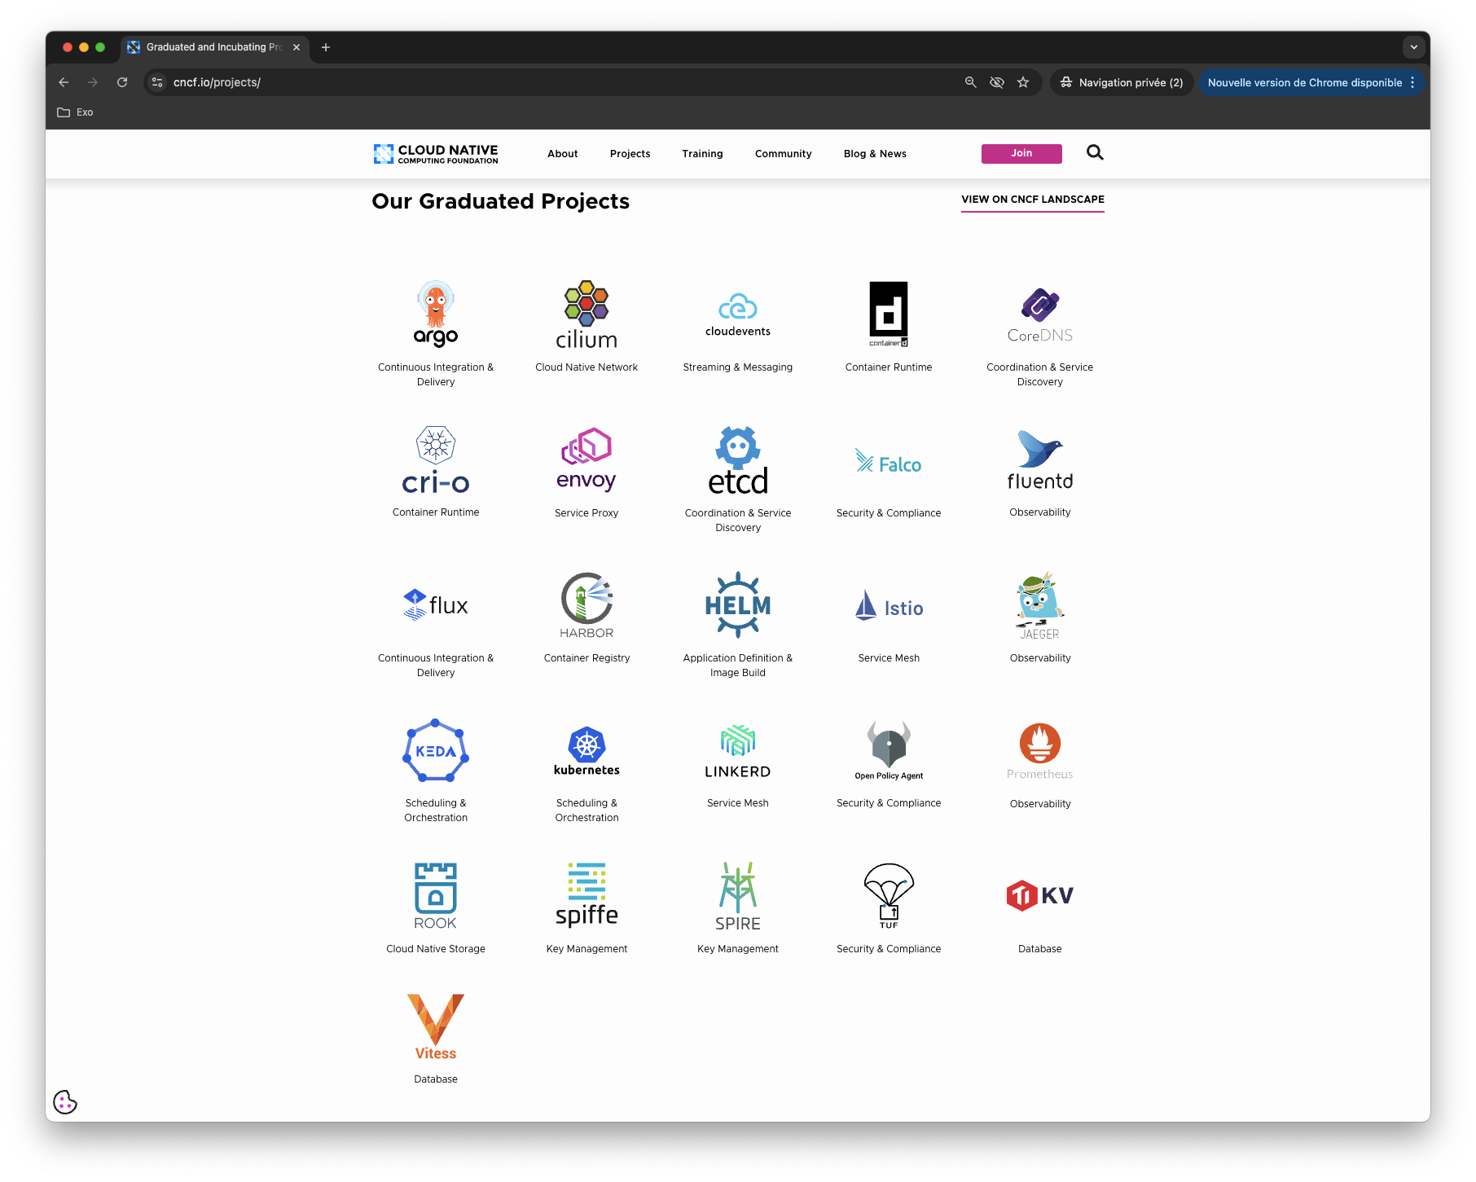The height and width of the screenshot is (1182, 1476).
Task: Click the site search magnifier icon
Action: [1095, 153]
